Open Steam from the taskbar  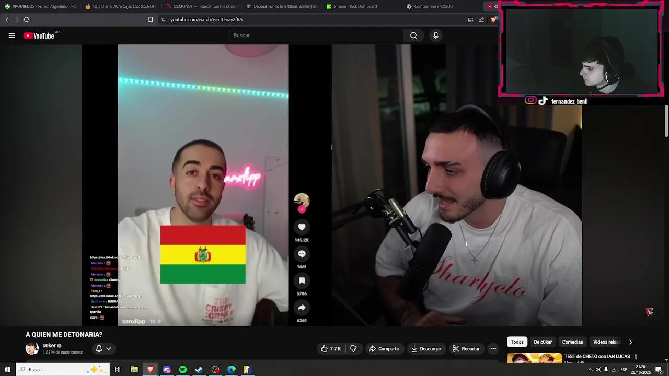click(199, 370)
